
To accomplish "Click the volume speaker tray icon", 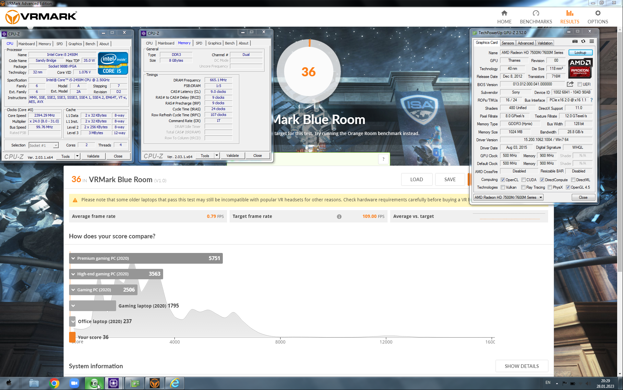I will click(x=588, y=383).
